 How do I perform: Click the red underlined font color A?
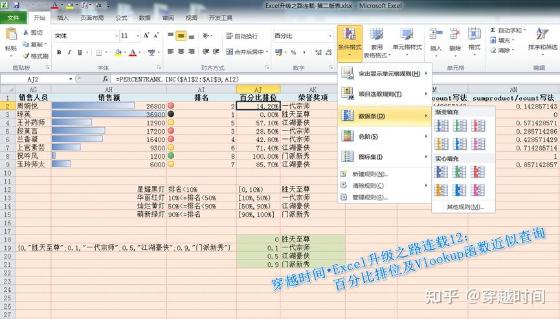133,52
